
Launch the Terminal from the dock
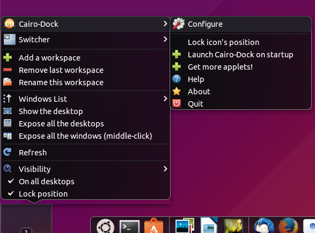pos(129,227)
